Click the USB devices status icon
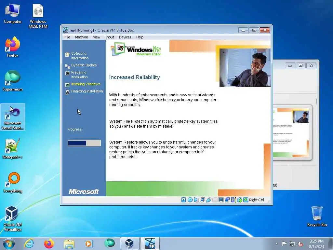The height and width of the screenshot is (250, 333). (x=208, y=200)
